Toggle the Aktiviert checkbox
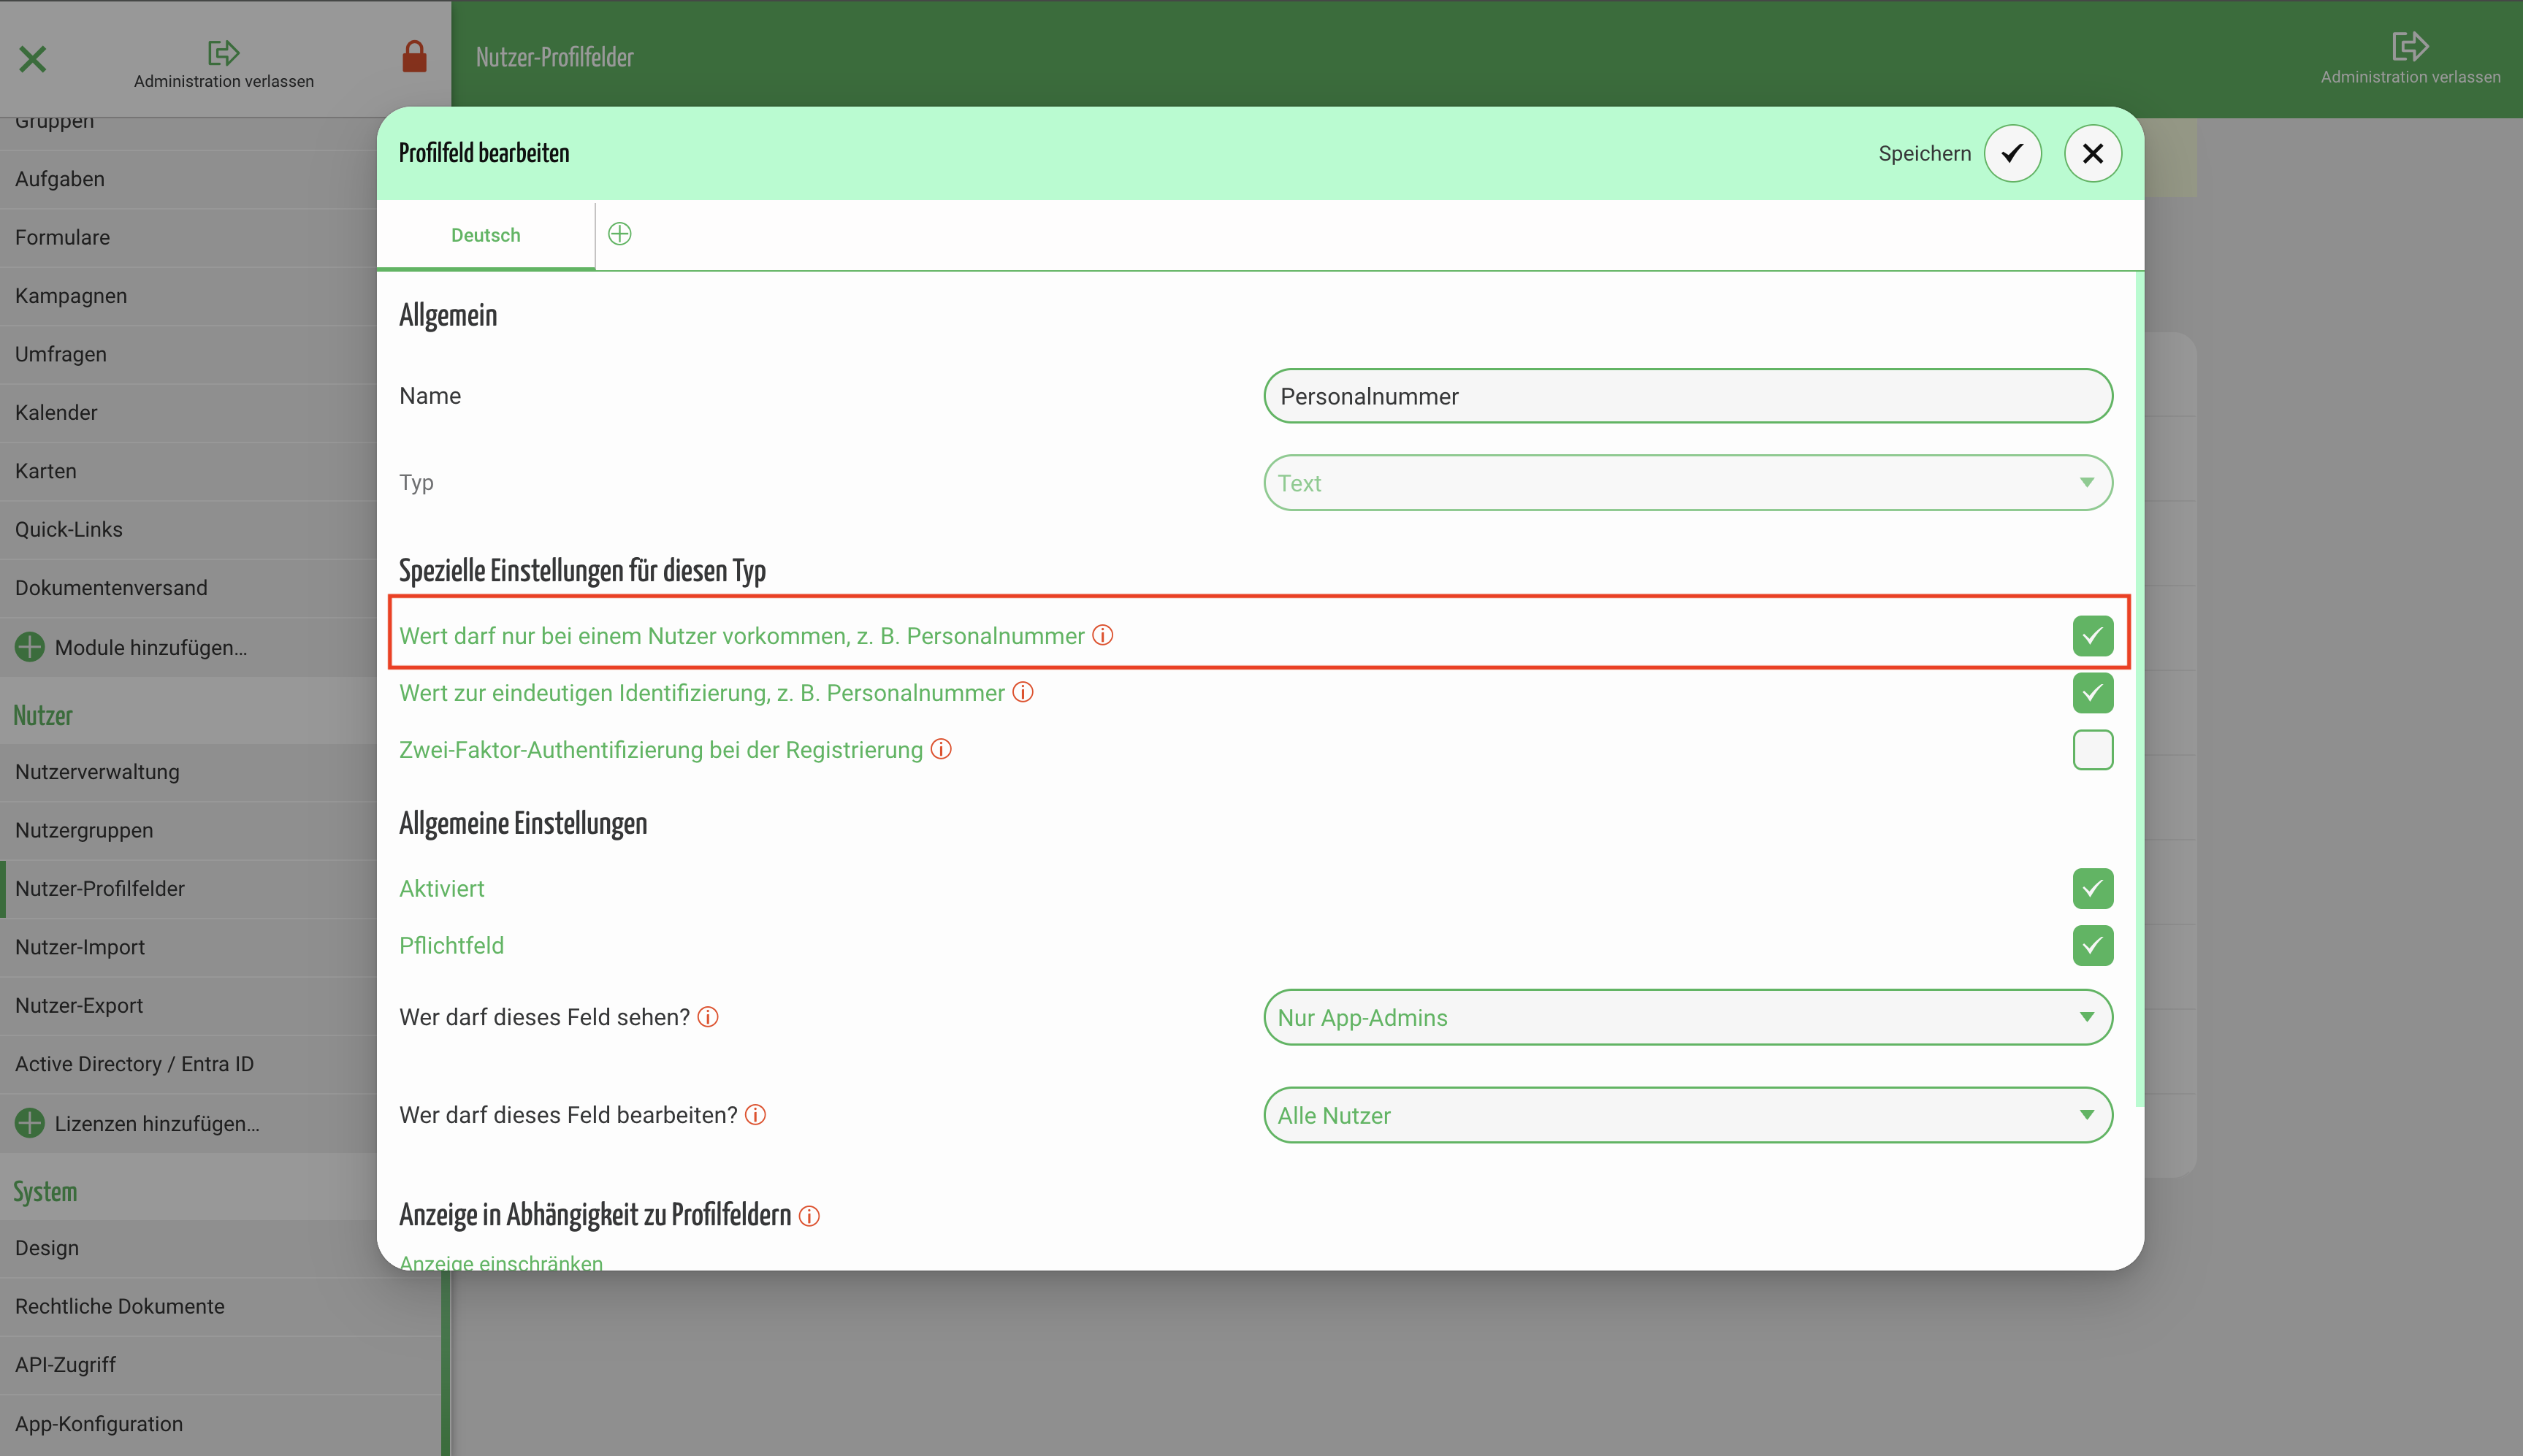The width and height of the screenshot is (2523, 1456). pyautogui.click(x=2093, y=889)
